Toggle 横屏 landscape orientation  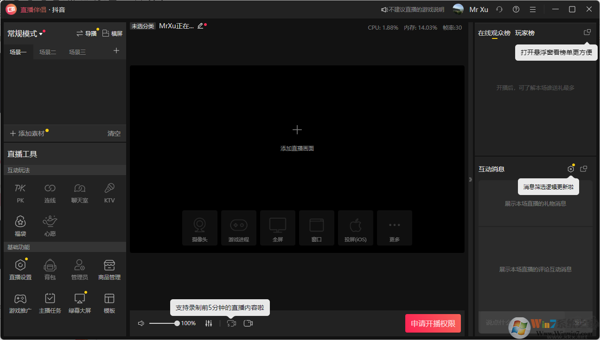[x=112, y=33]
